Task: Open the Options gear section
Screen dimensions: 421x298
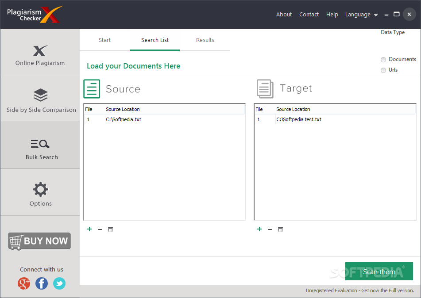Action: pyautogui.click(x=40, y=192)
